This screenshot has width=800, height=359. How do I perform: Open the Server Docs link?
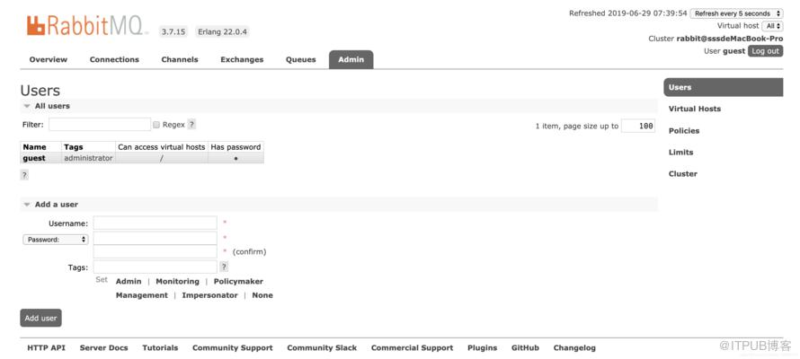coord(103,348)
